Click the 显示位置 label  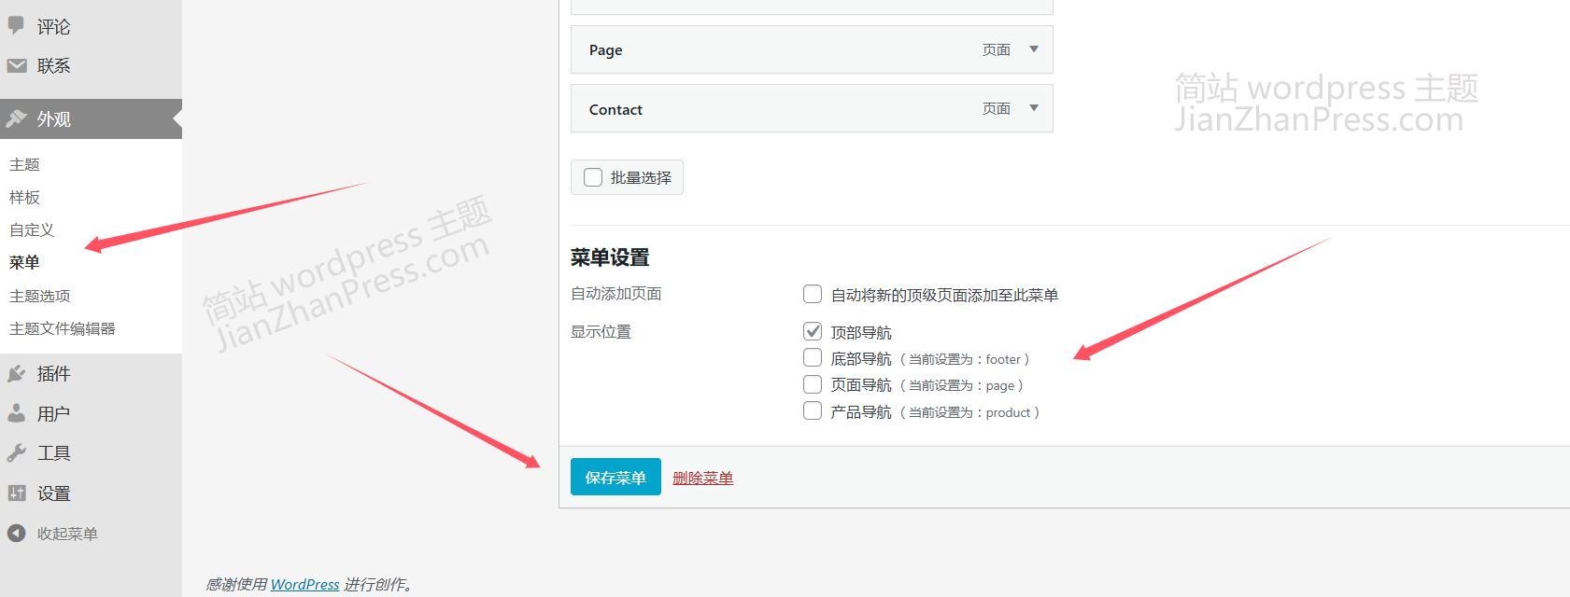(x=601, y=332)
